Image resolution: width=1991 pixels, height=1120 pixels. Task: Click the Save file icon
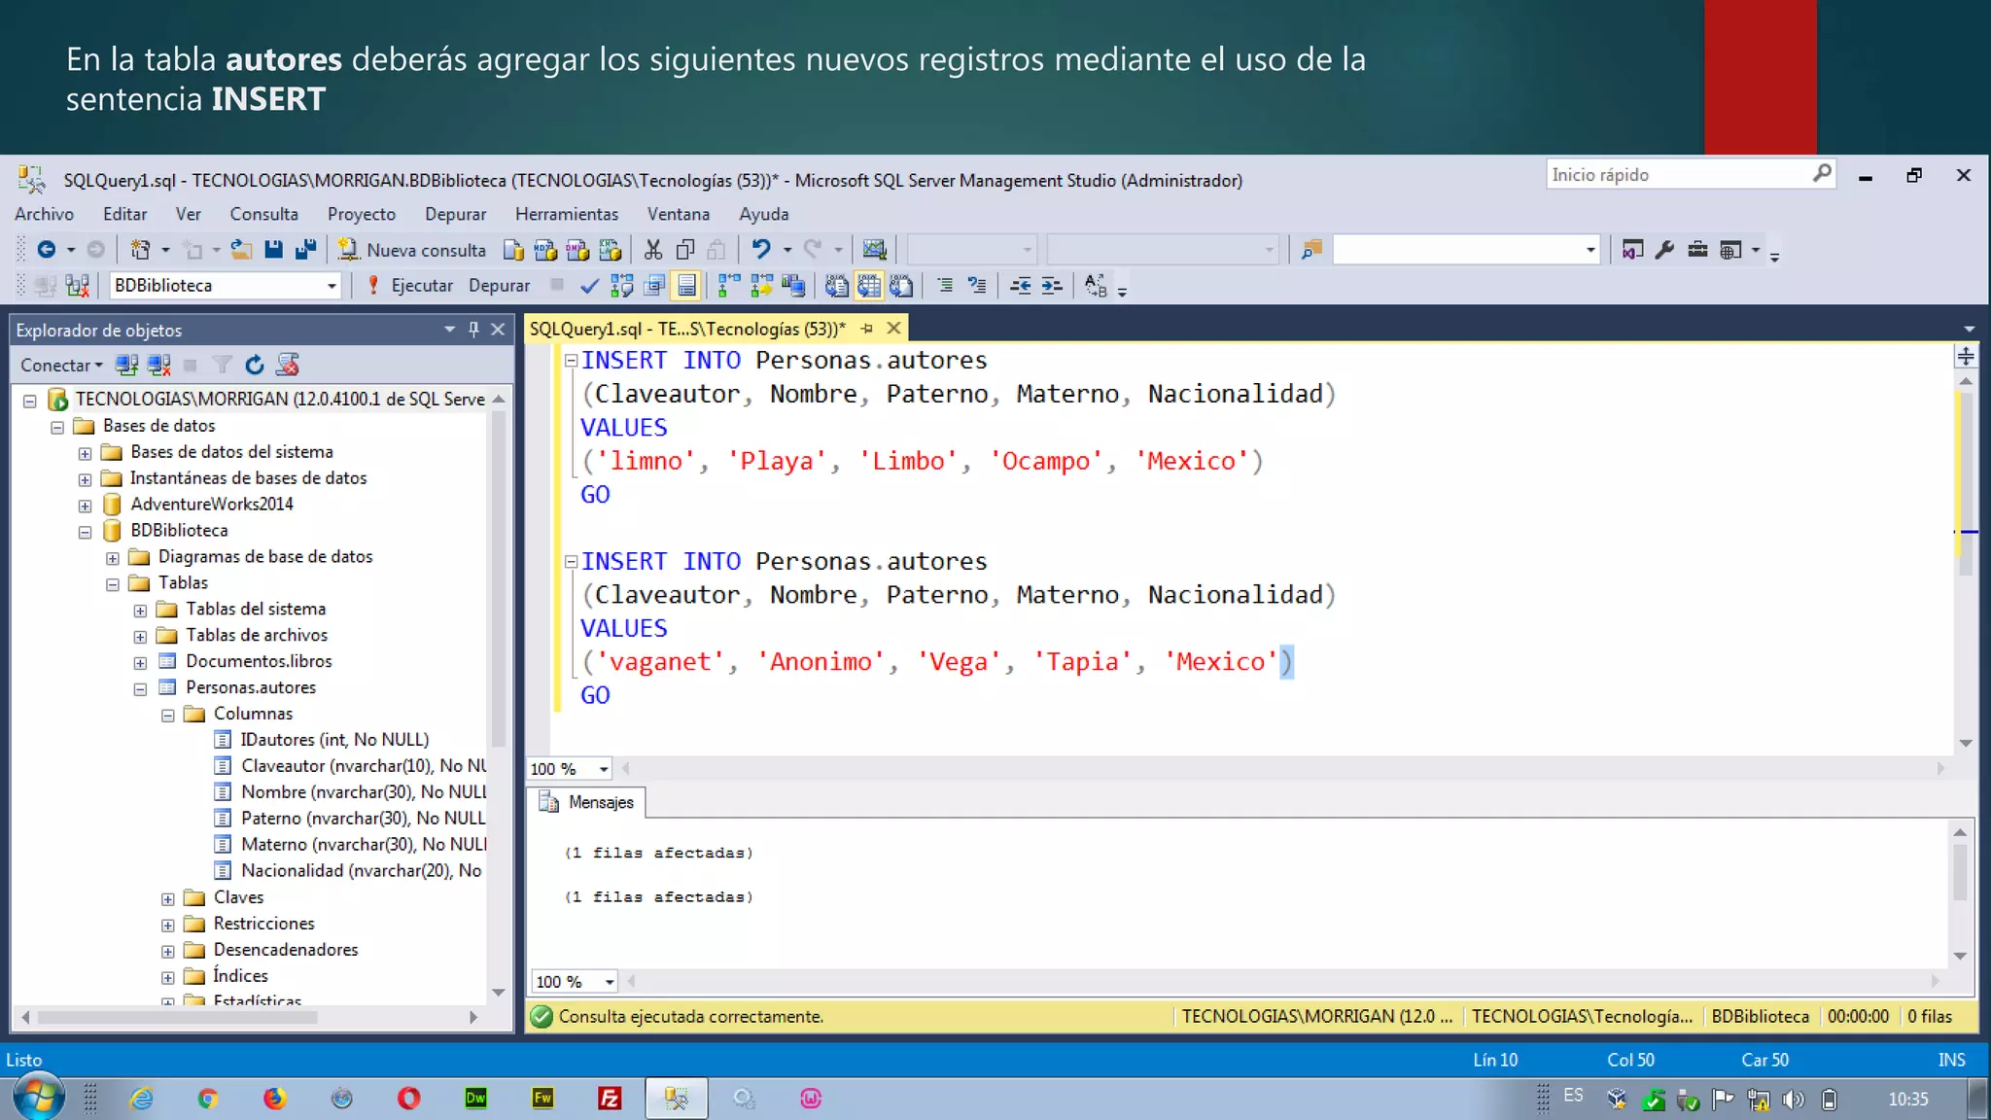click(273, 250)
